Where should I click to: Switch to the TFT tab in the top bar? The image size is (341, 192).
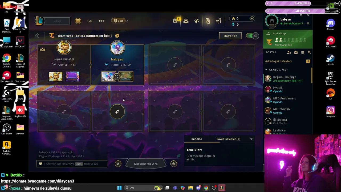[102, 21]
